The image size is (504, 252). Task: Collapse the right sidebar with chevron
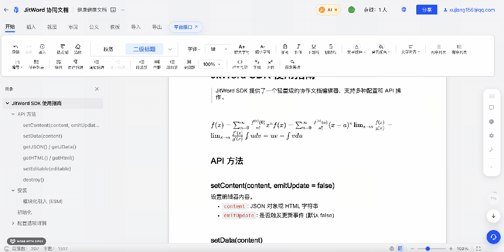point(491,167)
